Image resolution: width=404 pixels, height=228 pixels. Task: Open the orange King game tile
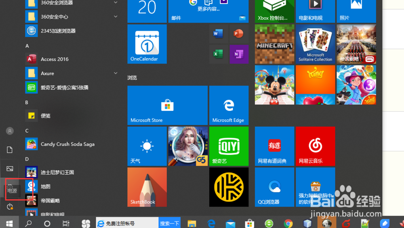316,85
